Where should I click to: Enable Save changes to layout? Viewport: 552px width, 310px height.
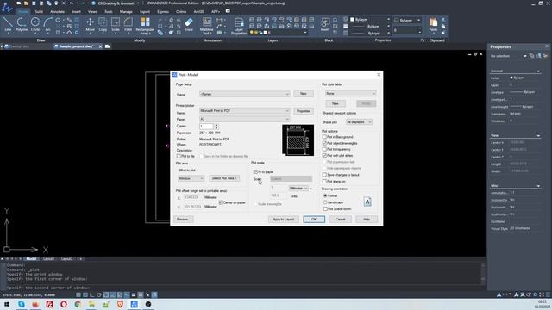(324, 175)
